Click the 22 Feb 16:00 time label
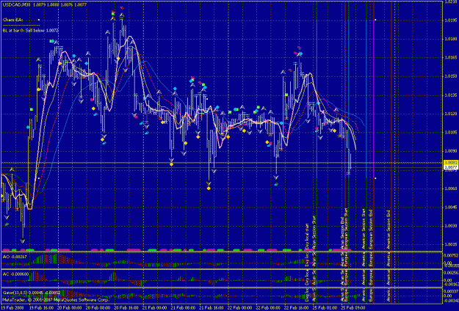Viewport: 459px width, 311px height. (296, 307)
